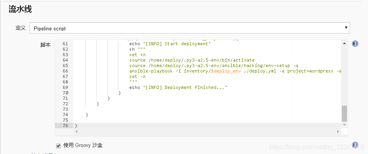
Task: Click the horizontal scroll left arrow
Action: point(76,131)
